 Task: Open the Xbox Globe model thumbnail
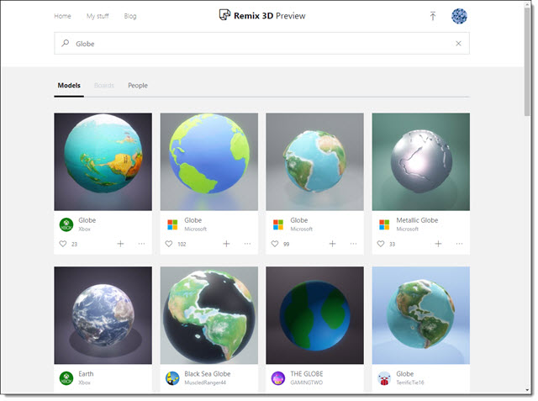(103, 161)
